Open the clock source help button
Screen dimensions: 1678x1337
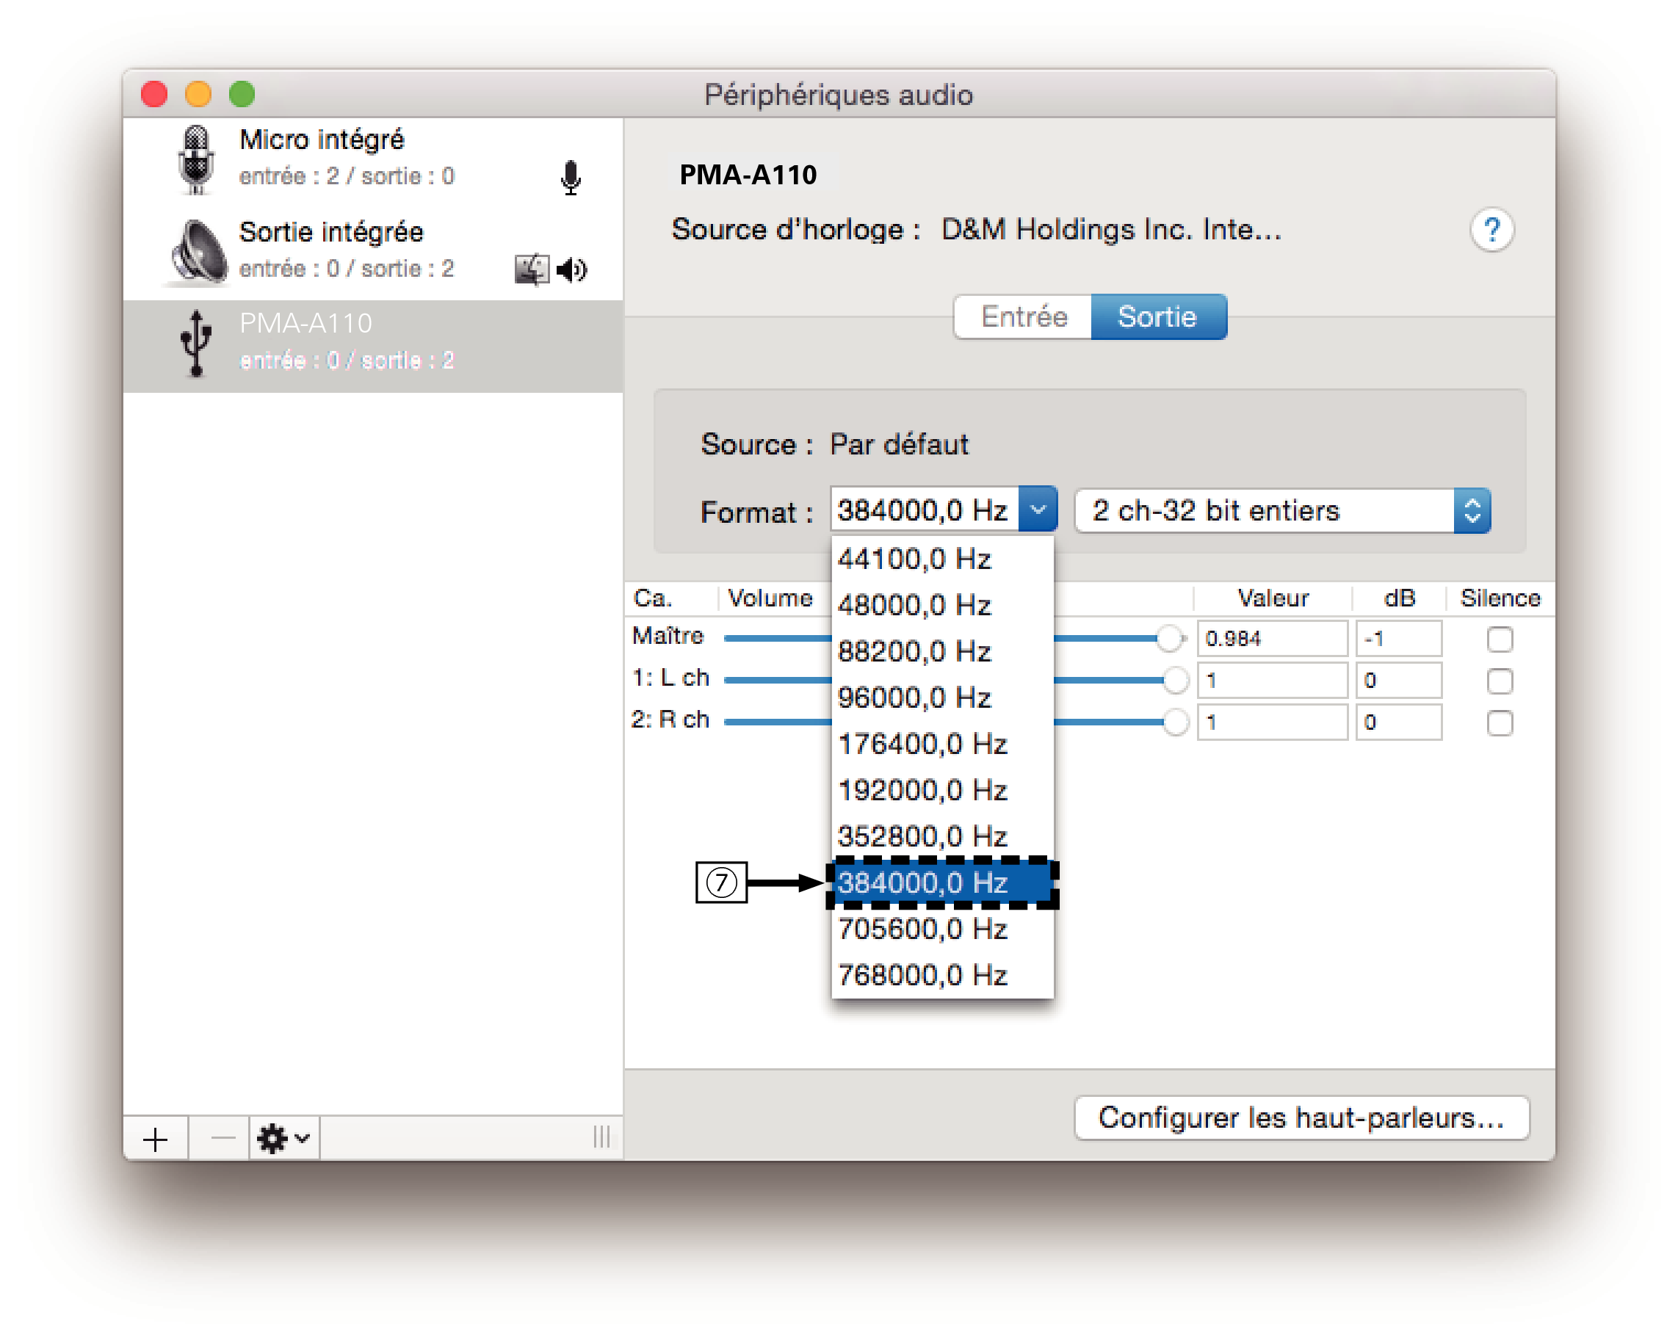click(1492, 230)
